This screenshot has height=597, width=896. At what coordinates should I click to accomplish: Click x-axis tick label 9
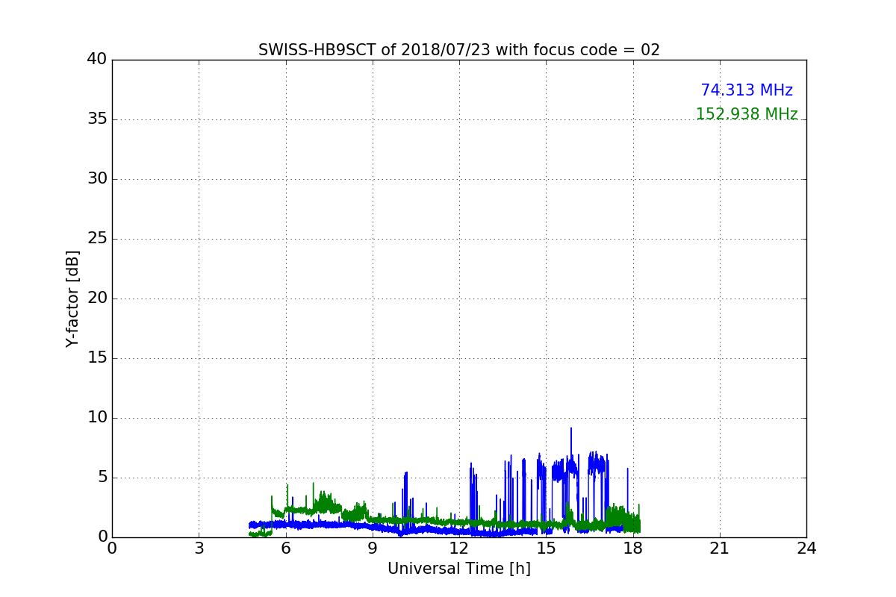pos(373,548)
